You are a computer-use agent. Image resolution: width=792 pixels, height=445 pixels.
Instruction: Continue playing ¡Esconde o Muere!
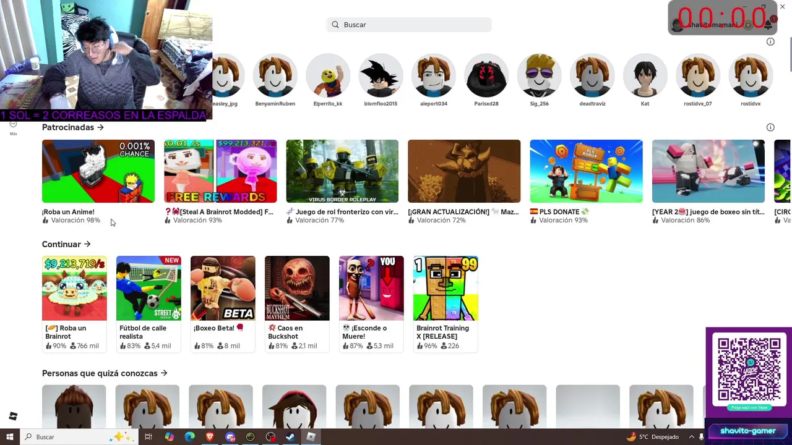[371, 288]
